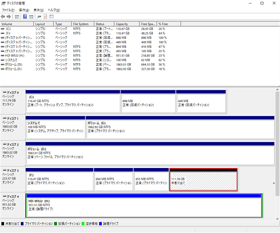Screen dimensions: 280x233
Task: Click the dark blue プライマリ パーティション legend swatch
Action: click(22, 224)
